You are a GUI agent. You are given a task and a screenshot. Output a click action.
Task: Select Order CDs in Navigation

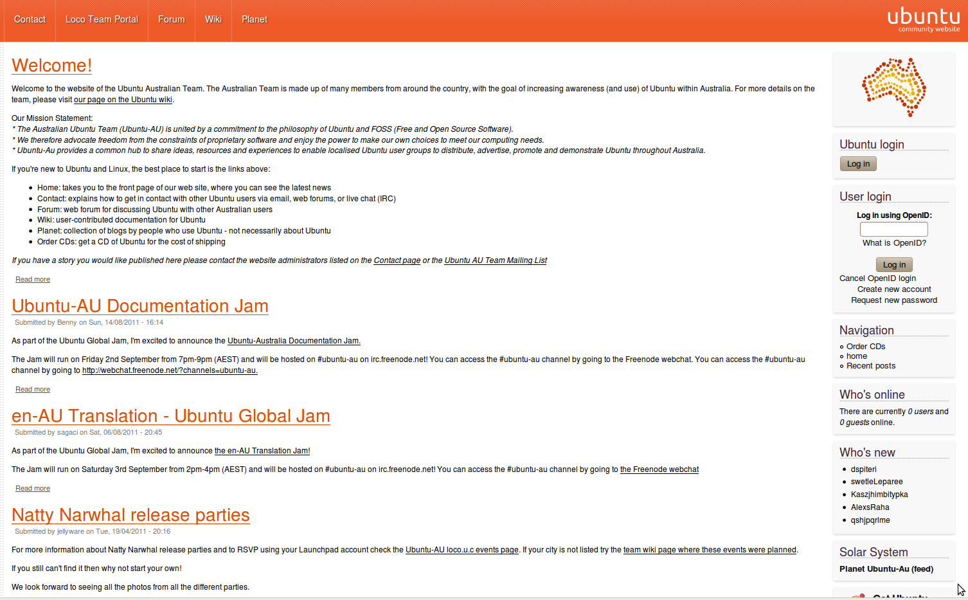pos(866,345)
